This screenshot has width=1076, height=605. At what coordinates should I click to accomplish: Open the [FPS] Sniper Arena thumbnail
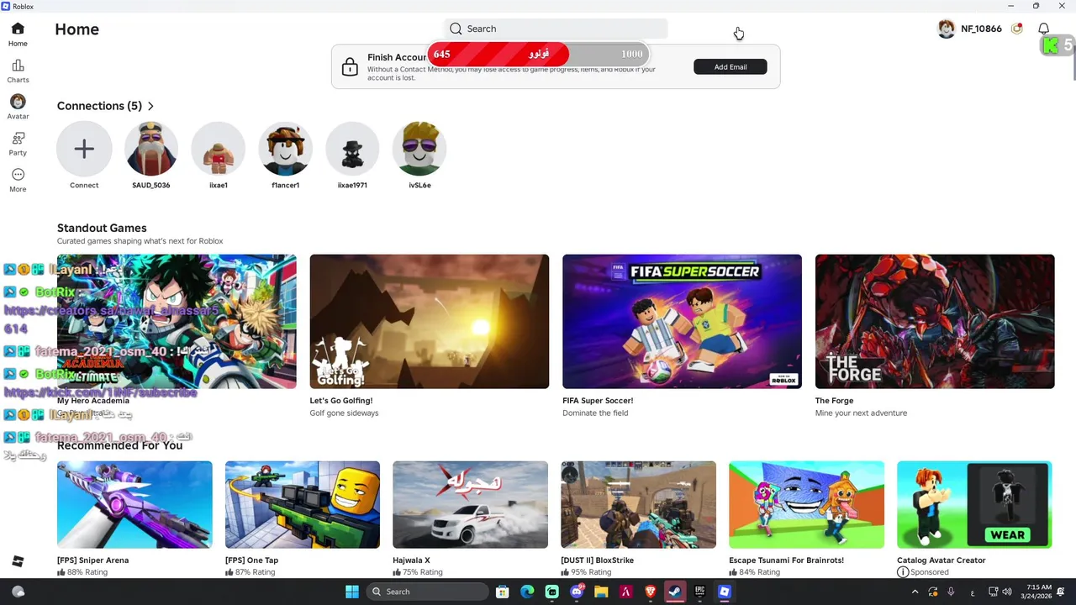(x=134, y=505)
